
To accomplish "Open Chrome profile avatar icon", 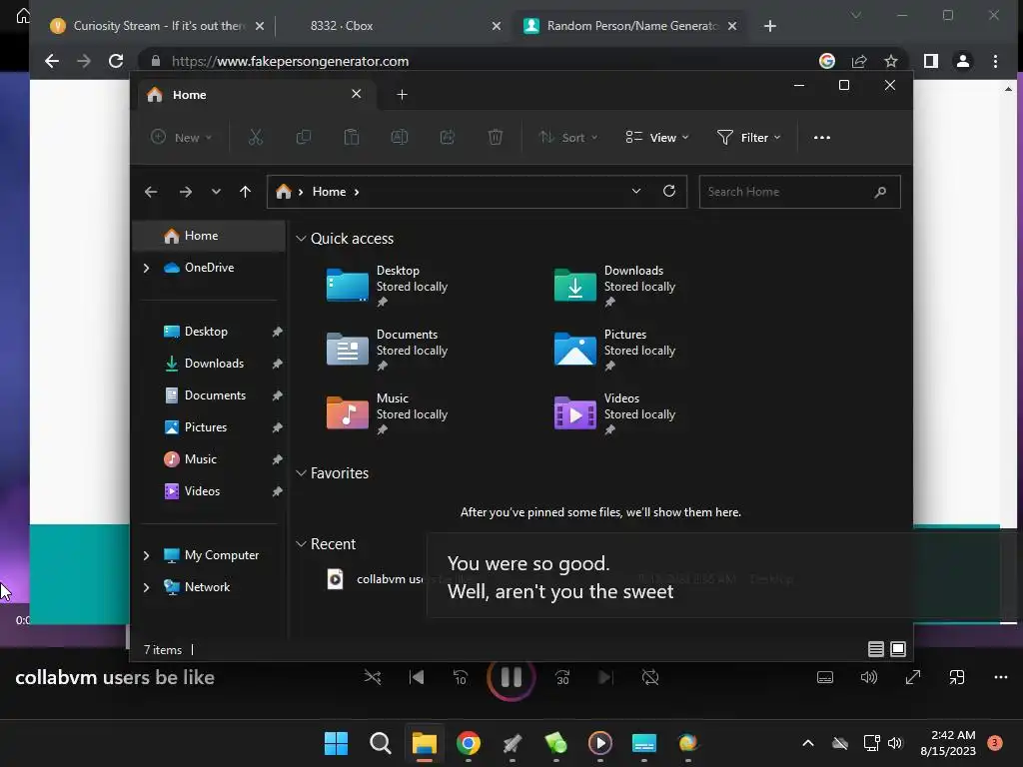I will [963, 61].
